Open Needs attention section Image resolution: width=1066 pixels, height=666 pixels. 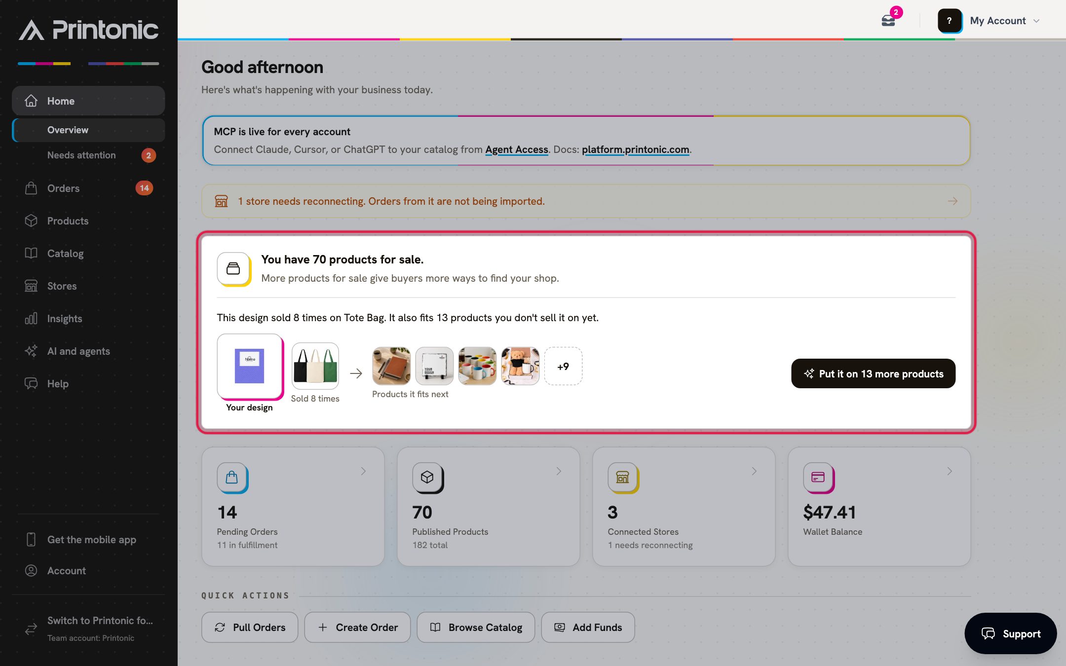pos(88,155)
